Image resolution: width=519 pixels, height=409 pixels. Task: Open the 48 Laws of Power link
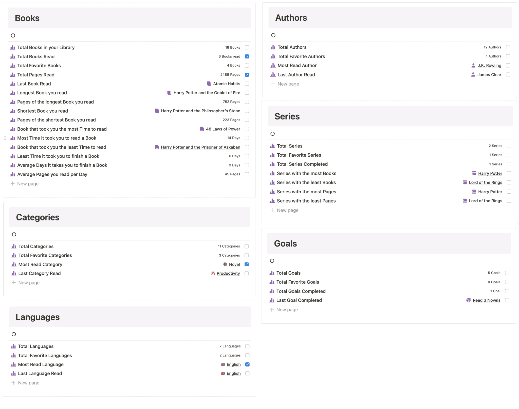click(223, 129)
